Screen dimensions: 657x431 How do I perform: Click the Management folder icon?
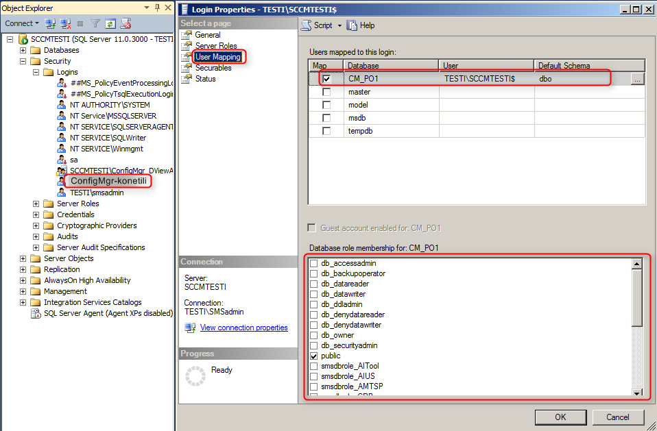click(x=36, y=291)
